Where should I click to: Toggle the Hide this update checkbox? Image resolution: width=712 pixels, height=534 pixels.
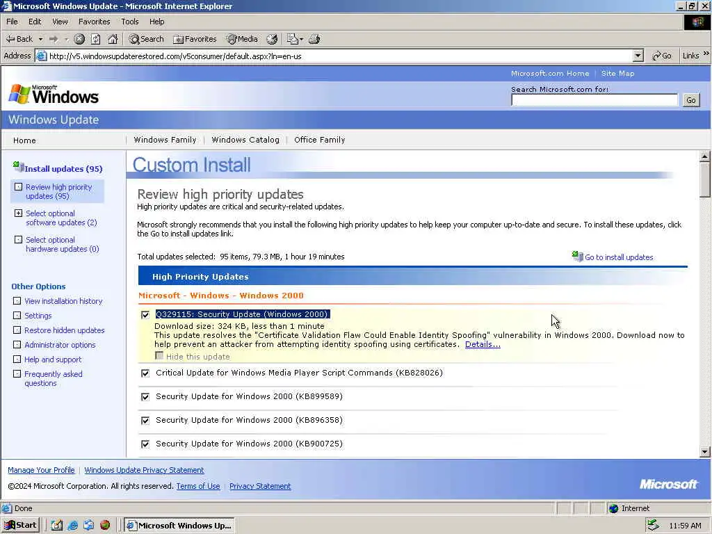point(159,355)
